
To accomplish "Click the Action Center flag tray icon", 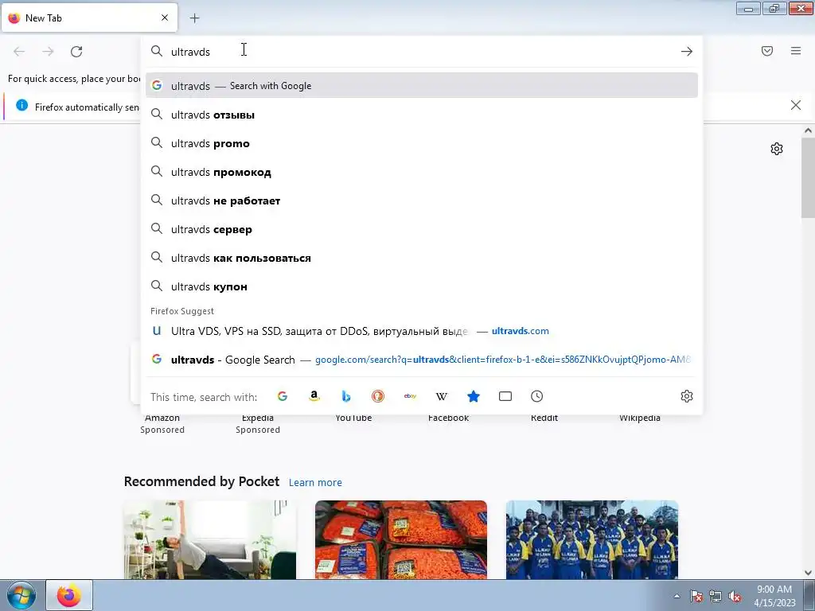I will point(696,596).
